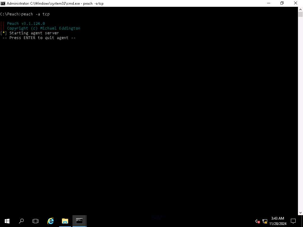
Task: Open the cmd window system menu icon
Action: pos(3,3)
